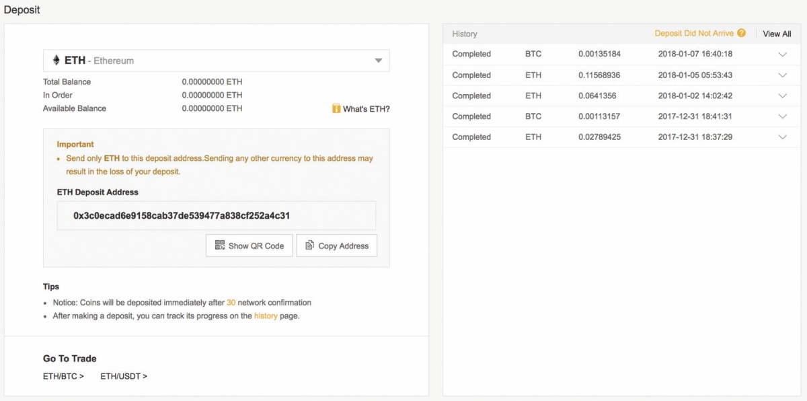Select the ETH deposit address text field
This screenshot has height=401, width=807.
[x=216, y=216]
